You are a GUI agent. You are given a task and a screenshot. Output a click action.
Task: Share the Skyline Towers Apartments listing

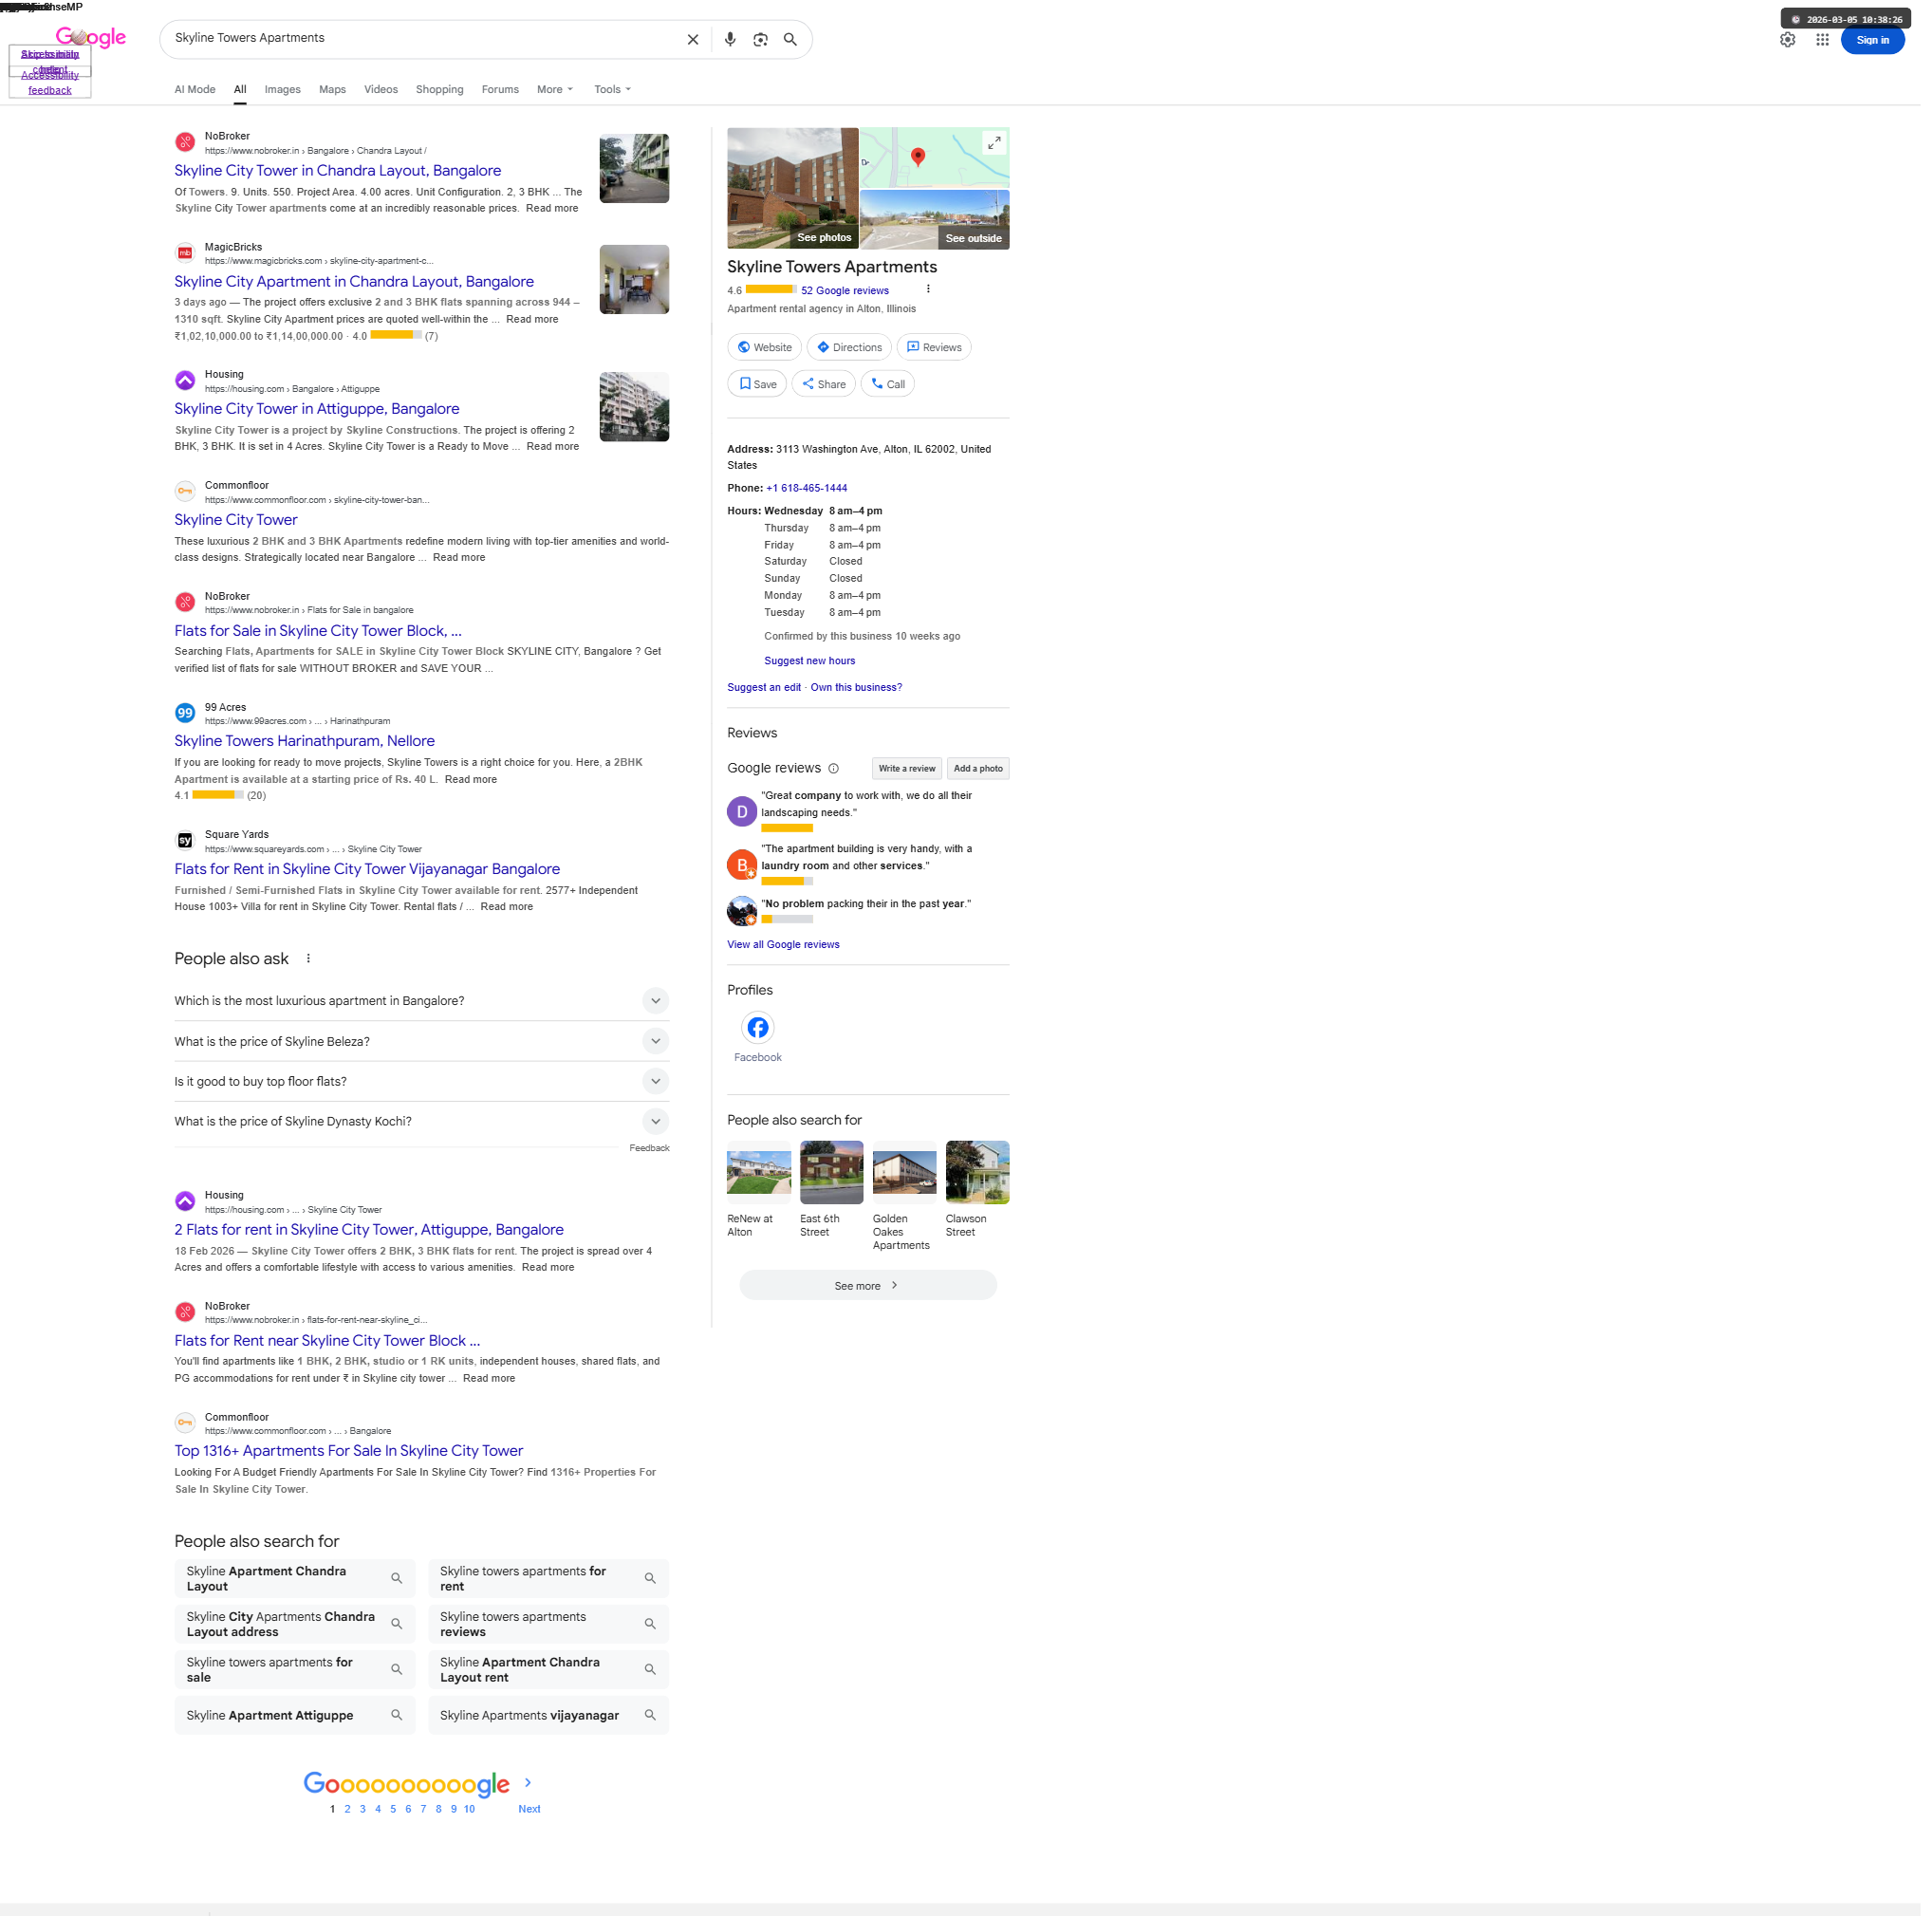(828, 386)
